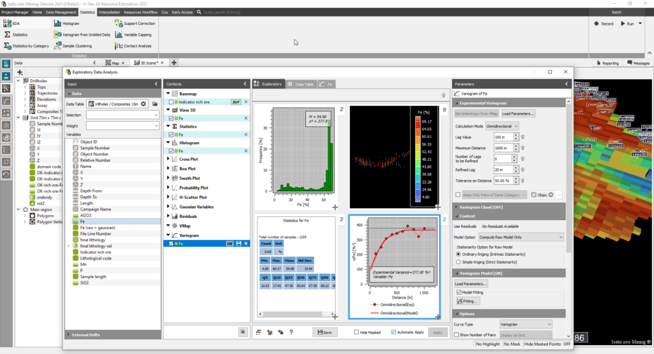The height and width of the screenshot is (354, 654).
Task: Remove Indicator rich ore from Basemap
Action: 246,102
